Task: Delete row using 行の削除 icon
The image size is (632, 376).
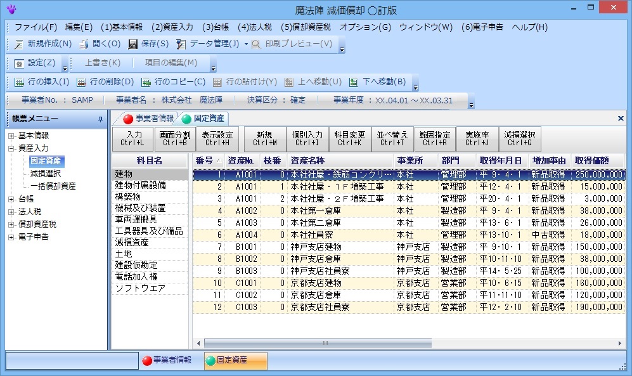Action: point(81,82)
